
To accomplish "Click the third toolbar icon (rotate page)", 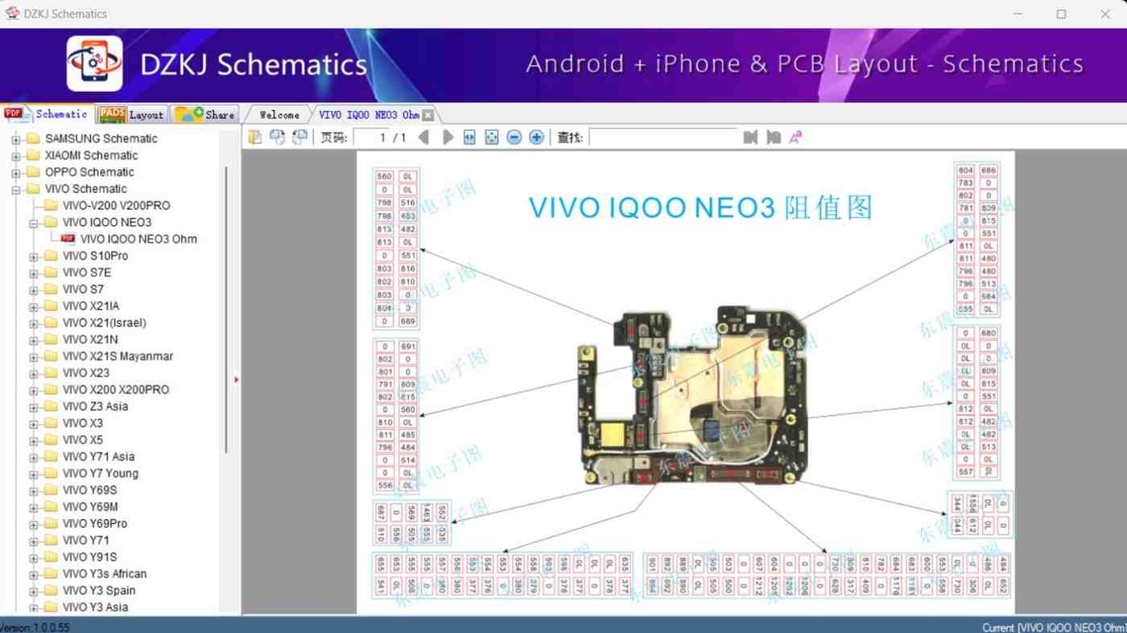I will point(299,138).
